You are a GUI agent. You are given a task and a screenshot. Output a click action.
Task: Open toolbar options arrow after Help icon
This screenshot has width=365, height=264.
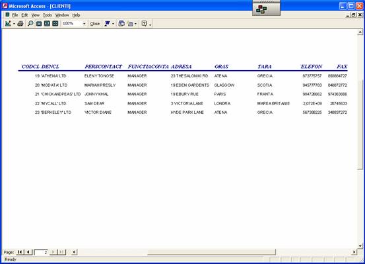[x=150, y=24]
